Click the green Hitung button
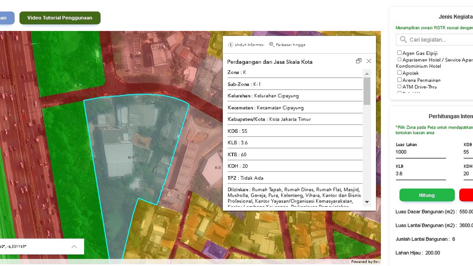This screenshot has height=266, width=473. point(427,195)
